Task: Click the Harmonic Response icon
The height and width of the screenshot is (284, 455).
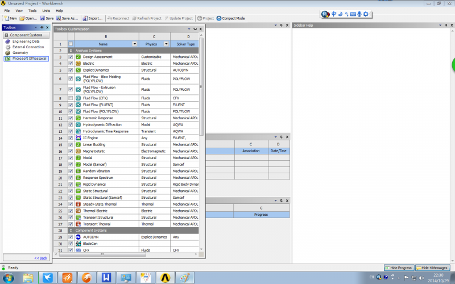Action: pyautogui.click(x=78, y=118)
